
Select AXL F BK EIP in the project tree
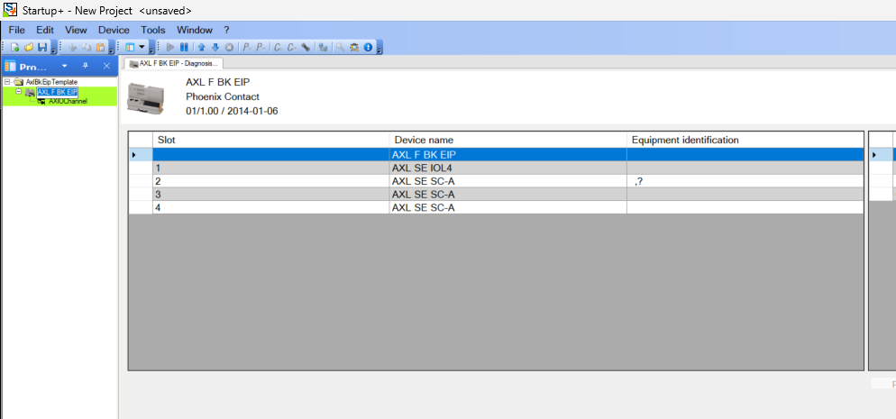pos(57,91)
